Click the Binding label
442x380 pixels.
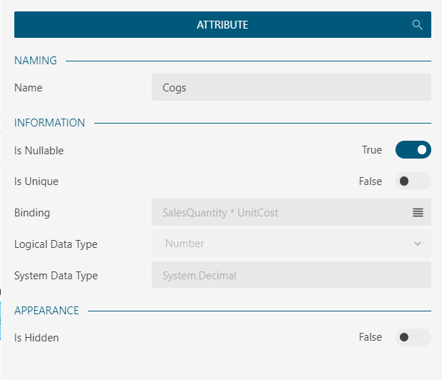[32, 213]
